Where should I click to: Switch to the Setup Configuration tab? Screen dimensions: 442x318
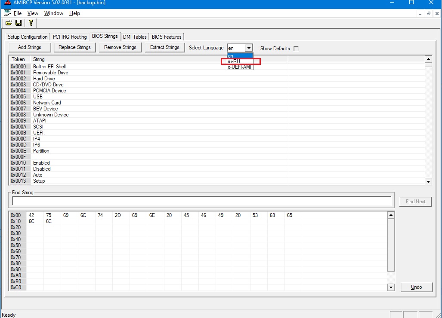(28, 37)
